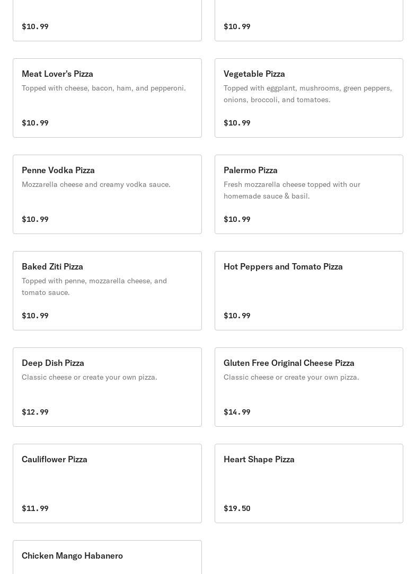Image resolution: width=416 pixels, height=574 pixels.
Task: Click Gluten Free Original Cheese Pizza
Action: pyautogui.click(x=289, y=363)
